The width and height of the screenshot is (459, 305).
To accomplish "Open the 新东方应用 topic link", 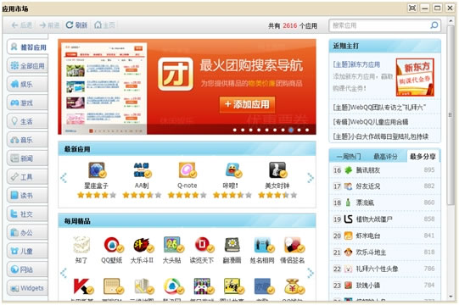I will 356,64.
